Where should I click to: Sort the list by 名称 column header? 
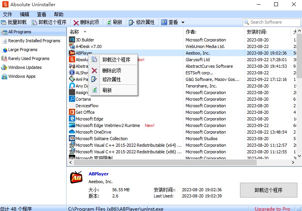pos(74,32)
